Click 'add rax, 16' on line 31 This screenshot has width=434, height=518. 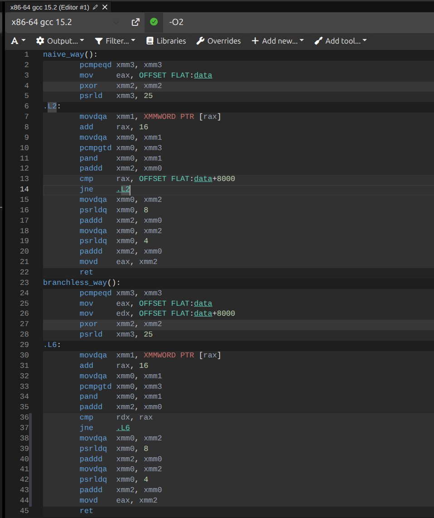coord(114,366)
